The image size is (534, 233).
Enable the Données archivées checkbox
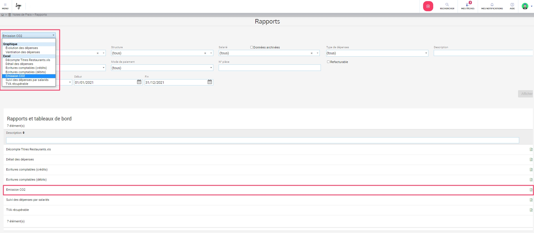tap(251, 47)
